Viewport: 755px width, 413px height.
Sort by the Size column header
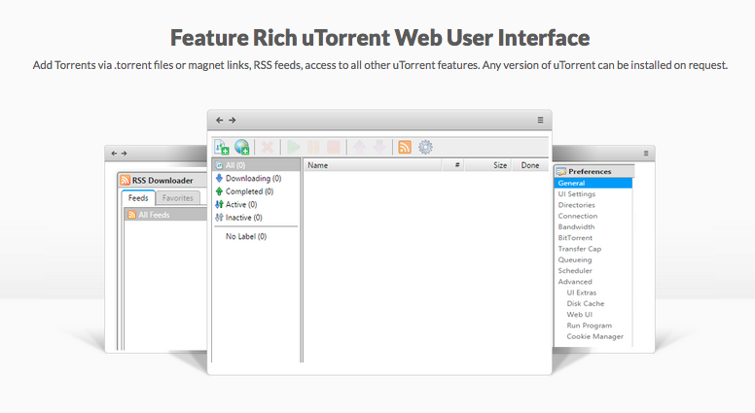(x=488, y=165)
